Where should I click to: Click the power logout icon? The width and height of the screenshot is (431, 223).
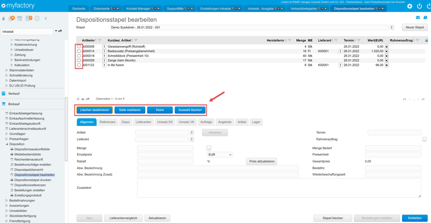419,6
